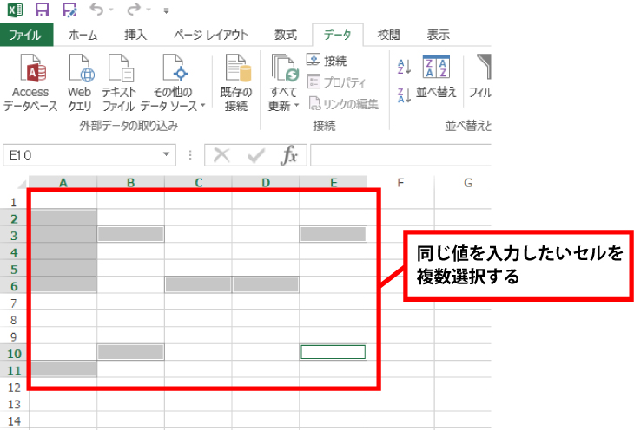
Task: Select column D header
Action: pos(266,183)
